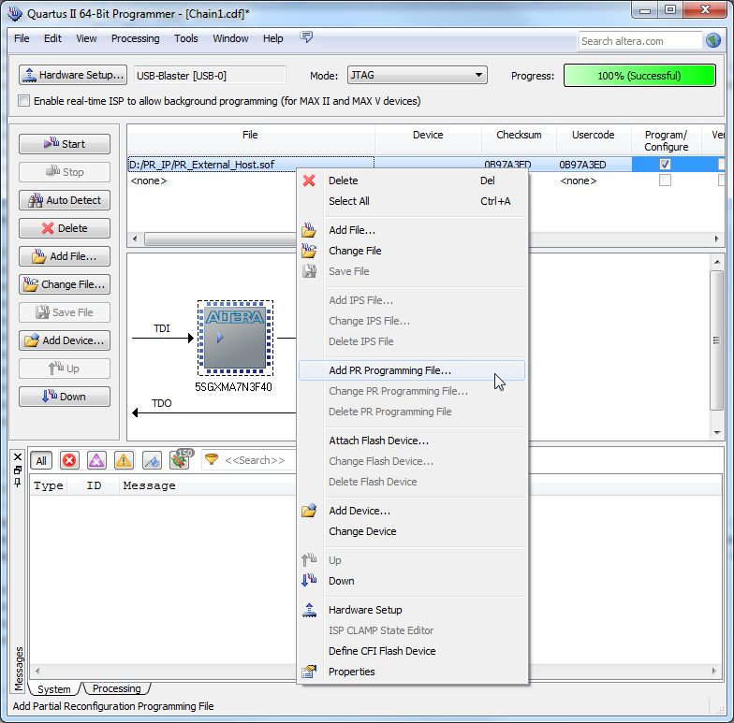
Task: Click the Delete button in left panel
Action: (65, 228)
